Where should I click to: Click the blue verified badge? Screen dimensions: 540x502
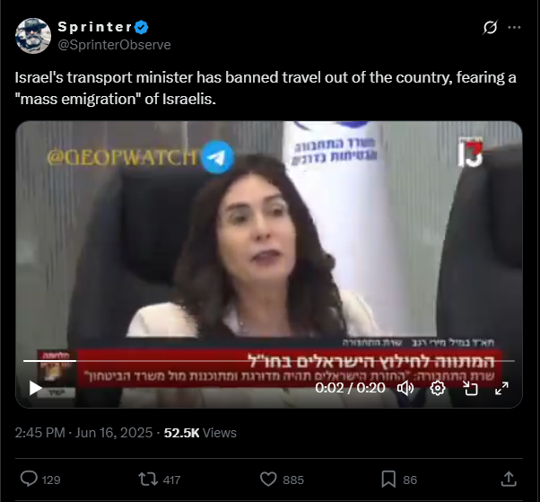pyautogui.click(x=142, y=27)
